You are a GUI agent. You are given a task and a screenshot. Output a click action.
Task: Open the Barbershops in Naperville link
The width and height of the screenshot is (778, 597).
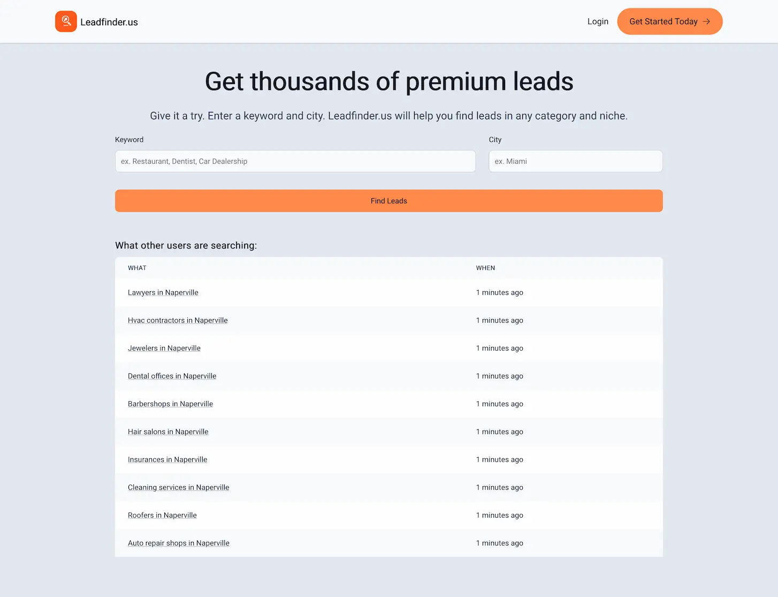pyautogui.click(x=170, y=404)
